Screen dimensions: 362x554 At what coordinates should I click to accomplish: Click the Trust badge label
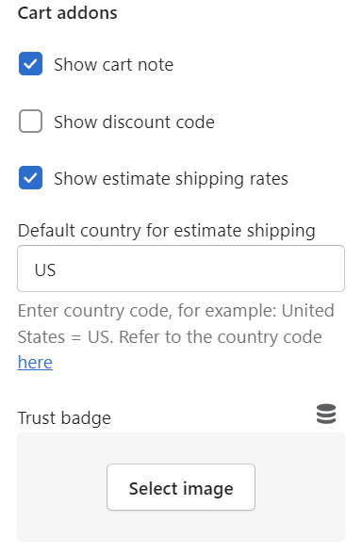[x=64, y=418]
